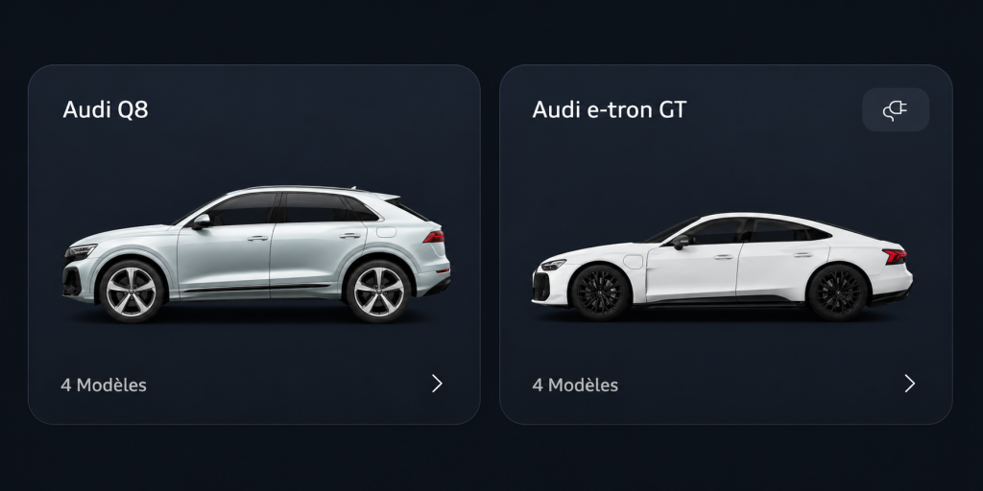983x491 pixels.
Task: Click the e-tron GT black rear wheel
Action: point(837,292)
